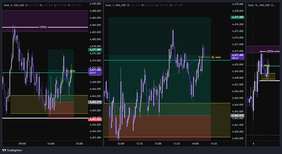Click 12:00 on the 5-minute chart time axis

(51, 143)
